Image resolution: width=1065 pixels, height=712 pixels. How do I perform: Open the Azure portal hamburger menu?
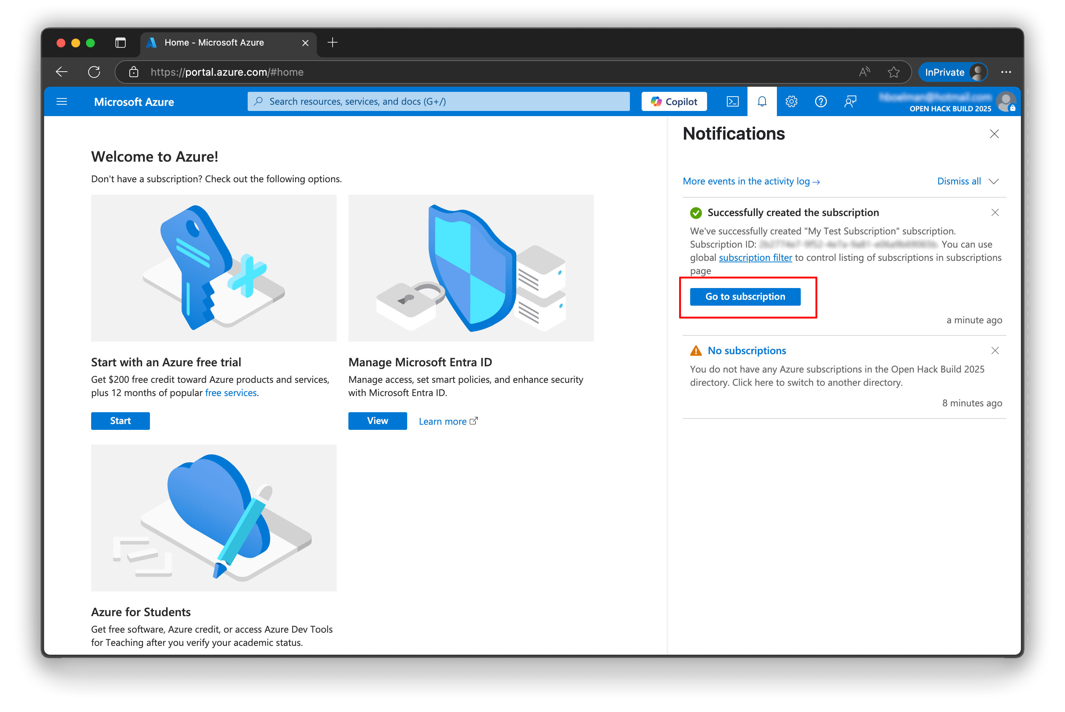pos(62,102)
